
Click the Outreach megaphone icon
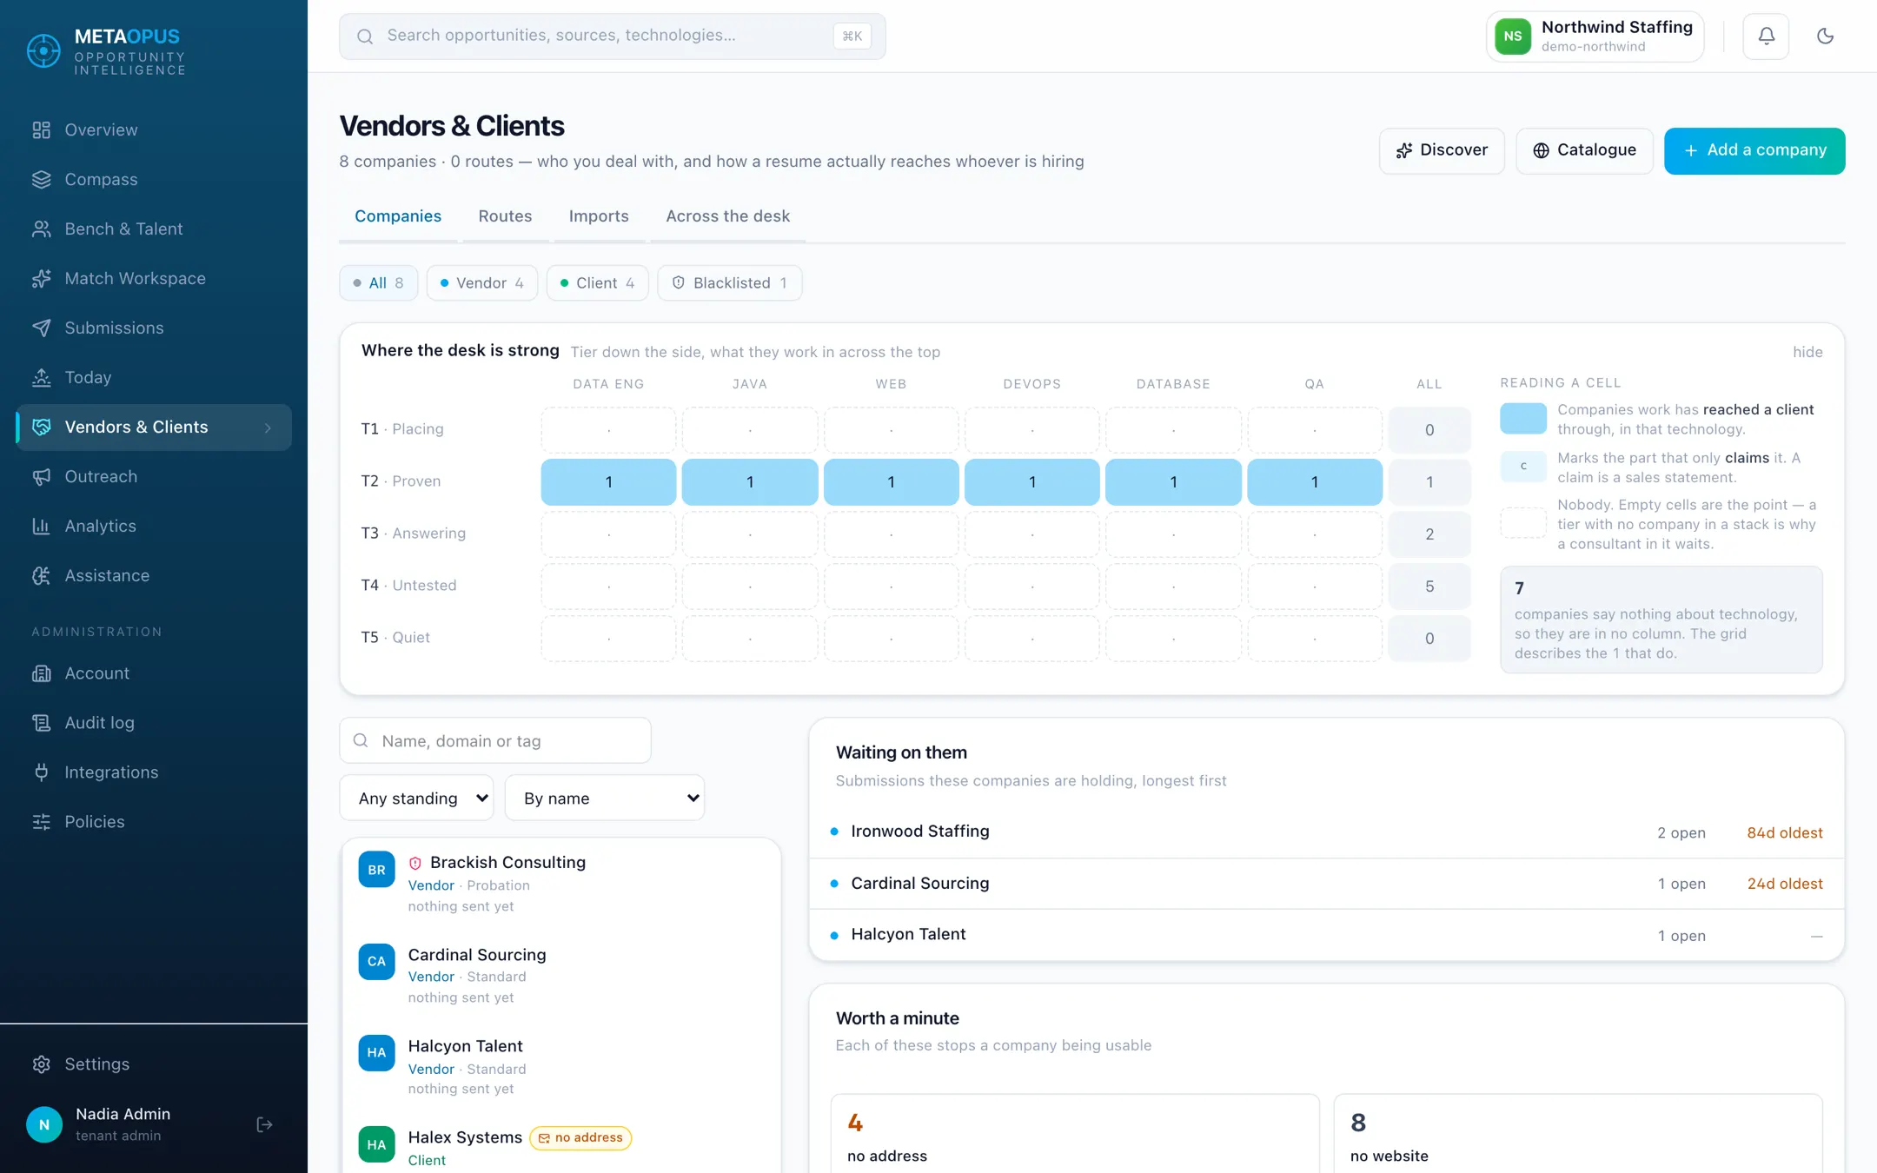pyautogui.click(x=42, y=477)
